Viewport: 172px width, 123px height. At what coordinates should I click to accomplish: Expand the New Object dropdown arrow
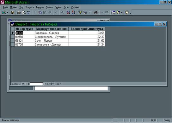(122, 13)
